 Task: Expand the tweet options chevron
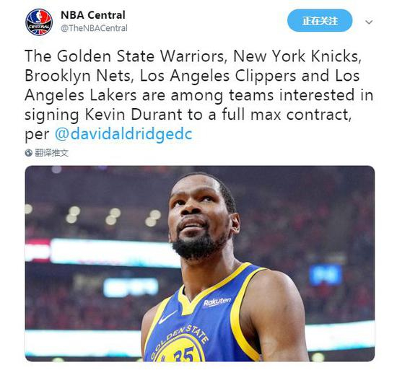coord(369,22)
